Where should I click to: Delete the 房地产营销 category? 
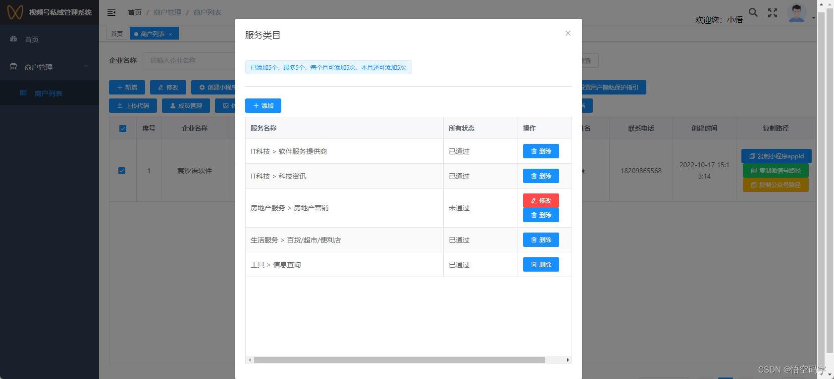[541, 215]
